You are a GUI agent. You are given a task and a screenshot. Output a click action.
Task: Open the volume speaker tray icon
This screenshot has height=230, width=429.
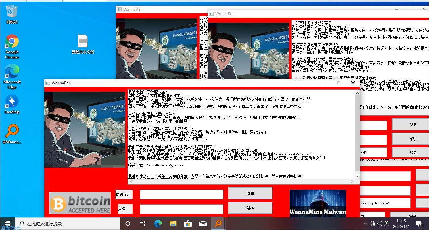tap(379, 224)
